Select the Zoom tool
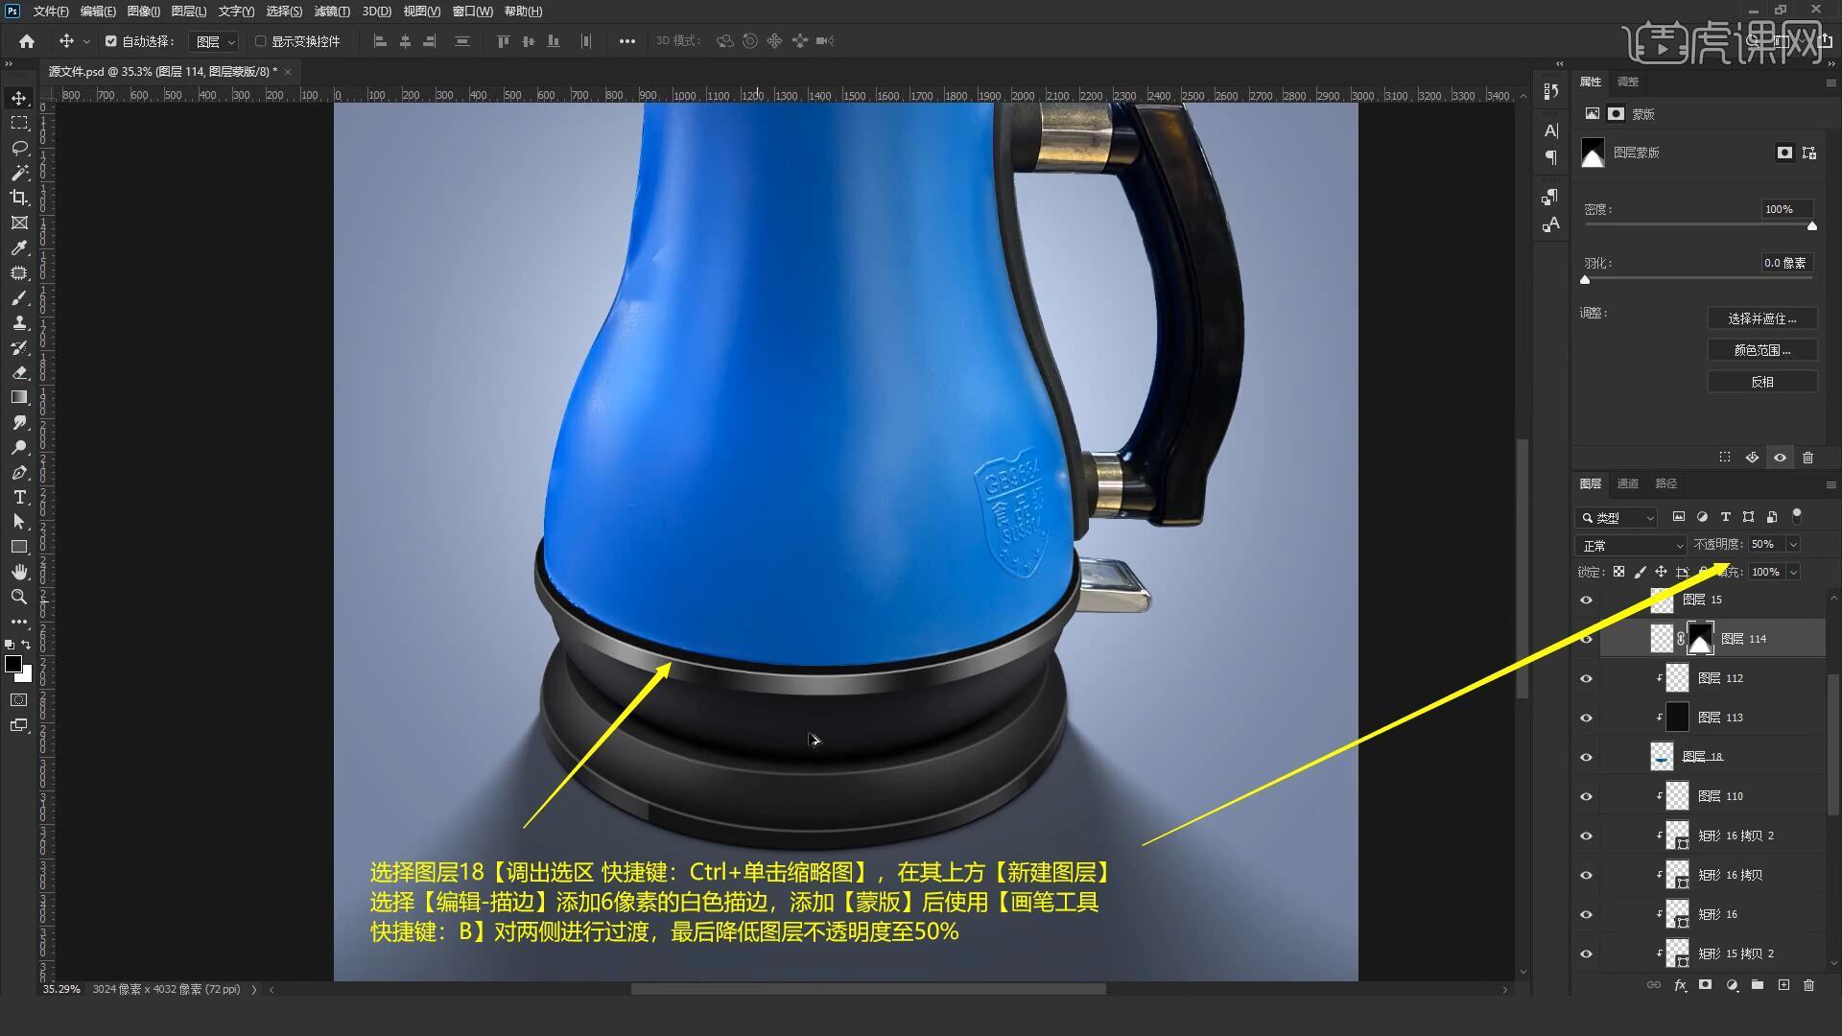The width and height of the screenshot is (1842, 1036). pyautogui.click(x=19, y=597)
